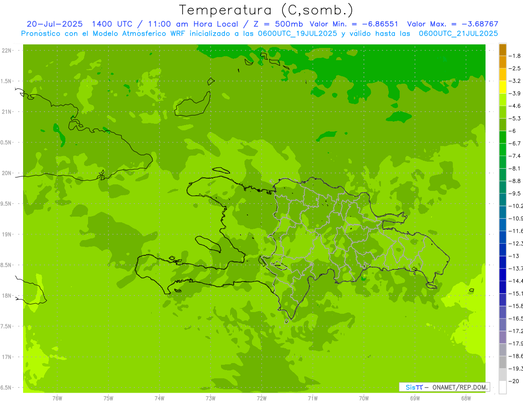Click the orange swatch between -1.8 and -2.5

503,62
